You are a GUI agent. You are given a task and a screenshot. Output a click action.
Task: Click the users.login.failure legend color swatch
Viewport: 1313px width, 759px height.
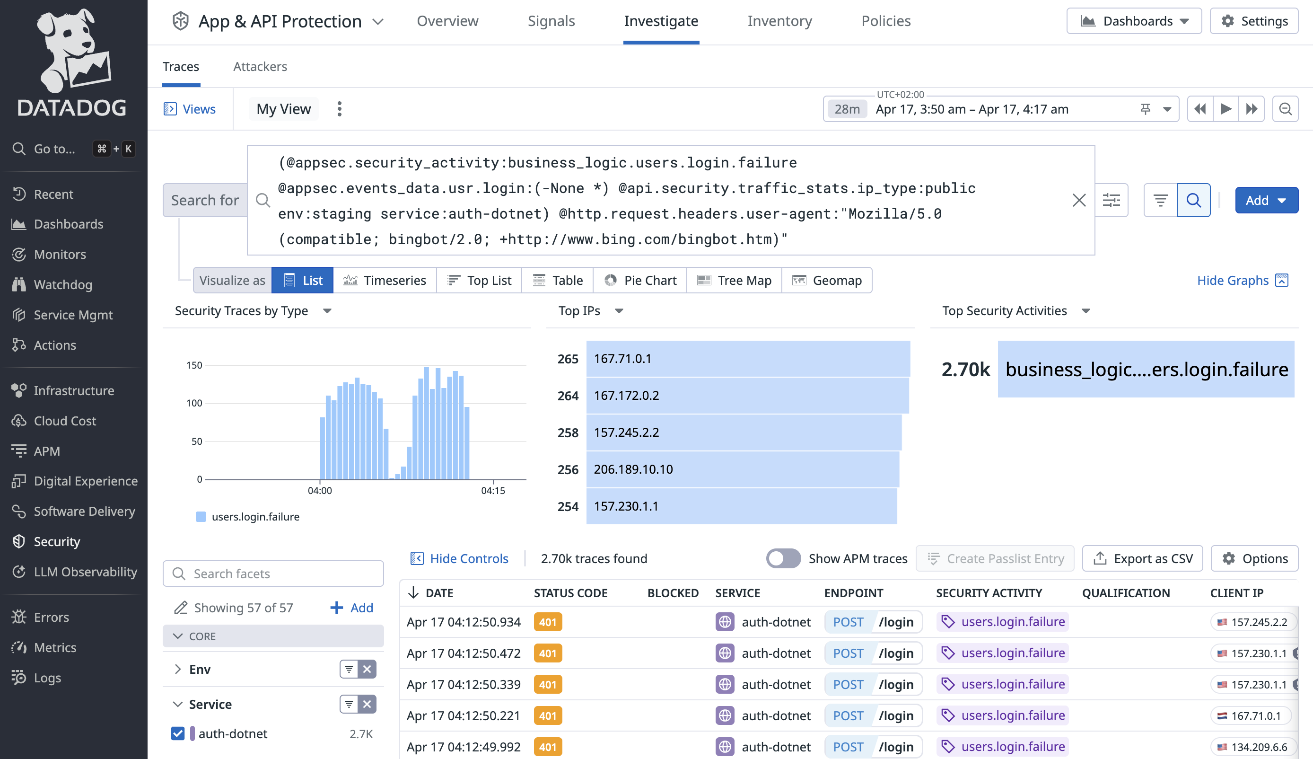coord(201,517)
